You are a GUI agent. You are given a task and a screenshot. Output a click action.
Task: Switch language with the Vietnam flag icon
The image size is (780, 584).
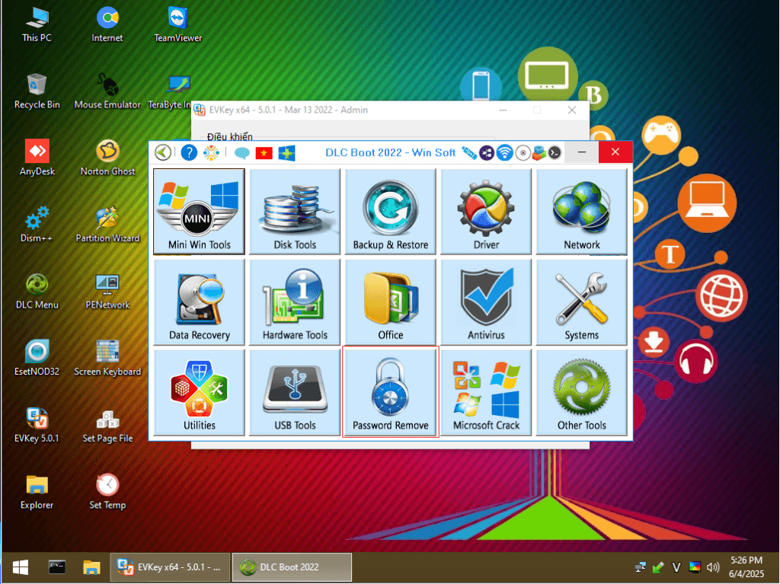pyautogui.click(x=264, y=152)
